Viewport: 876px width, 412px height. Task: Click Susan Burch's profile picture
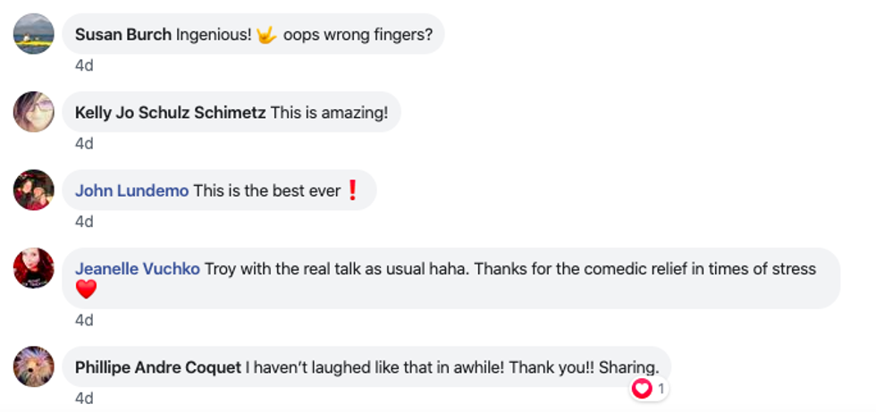tap(34, 34)
